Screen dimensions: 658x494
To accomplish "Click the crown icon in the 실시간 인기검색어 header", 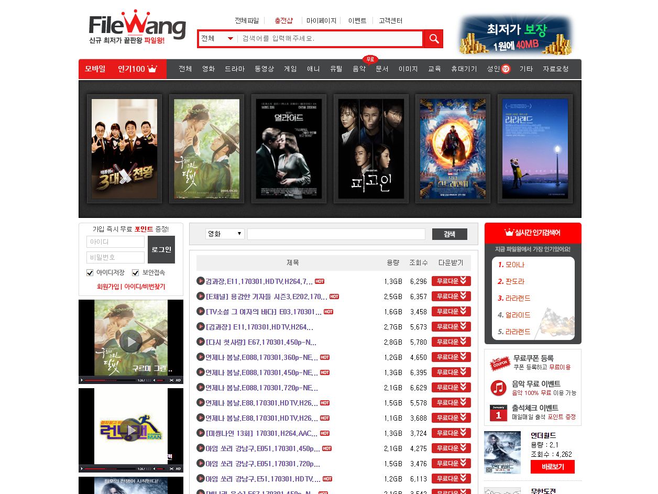I will click(x=509, y=232).
